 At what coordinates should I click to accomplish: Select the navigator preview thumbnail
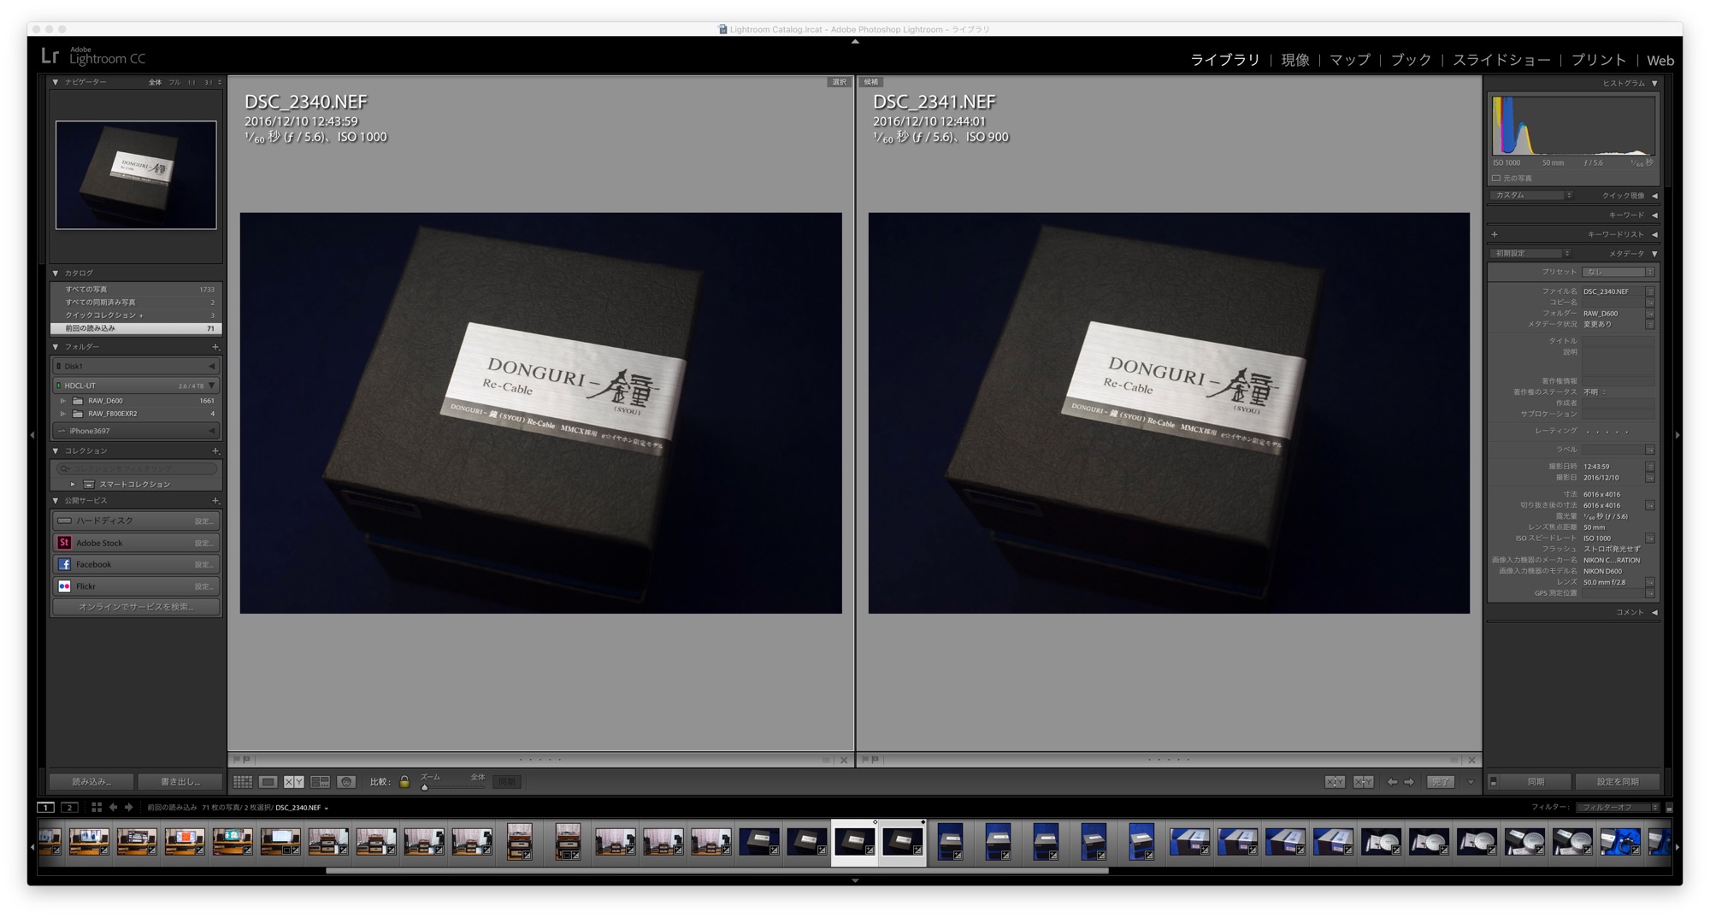tap(136, 174)
